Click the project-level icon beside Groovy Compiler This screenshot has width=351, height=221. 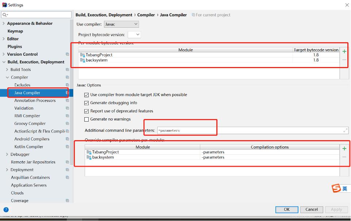coord(67,123)
